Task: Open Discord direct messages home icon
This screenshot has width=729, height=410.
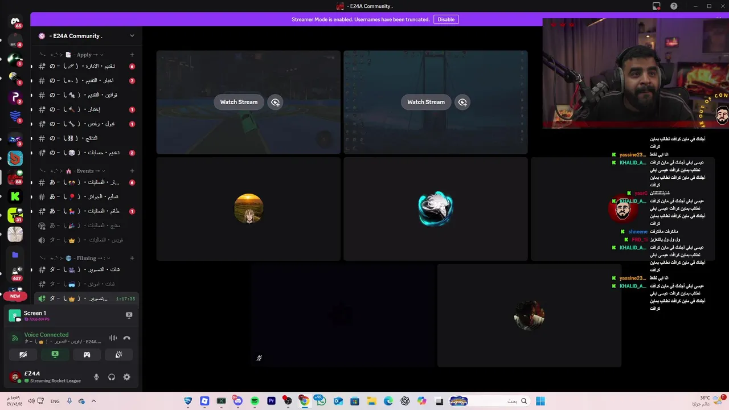Action: [15, 22]
